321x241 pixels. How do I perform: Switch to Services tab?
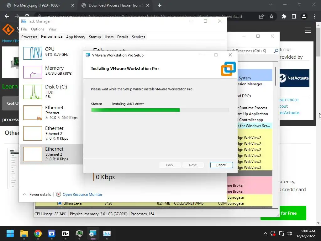[138, 37]
